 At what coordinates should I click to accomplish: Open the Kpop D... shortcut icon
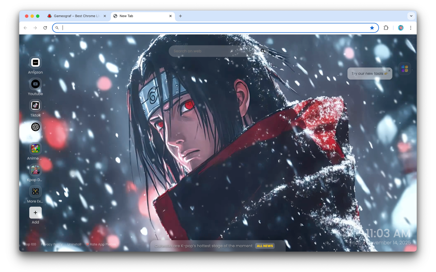pyautogui.click(x=35, y=170)
